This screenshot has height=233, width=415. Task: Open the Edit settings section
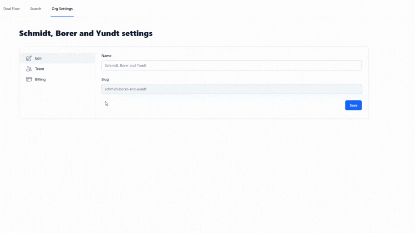coord(39,58)
